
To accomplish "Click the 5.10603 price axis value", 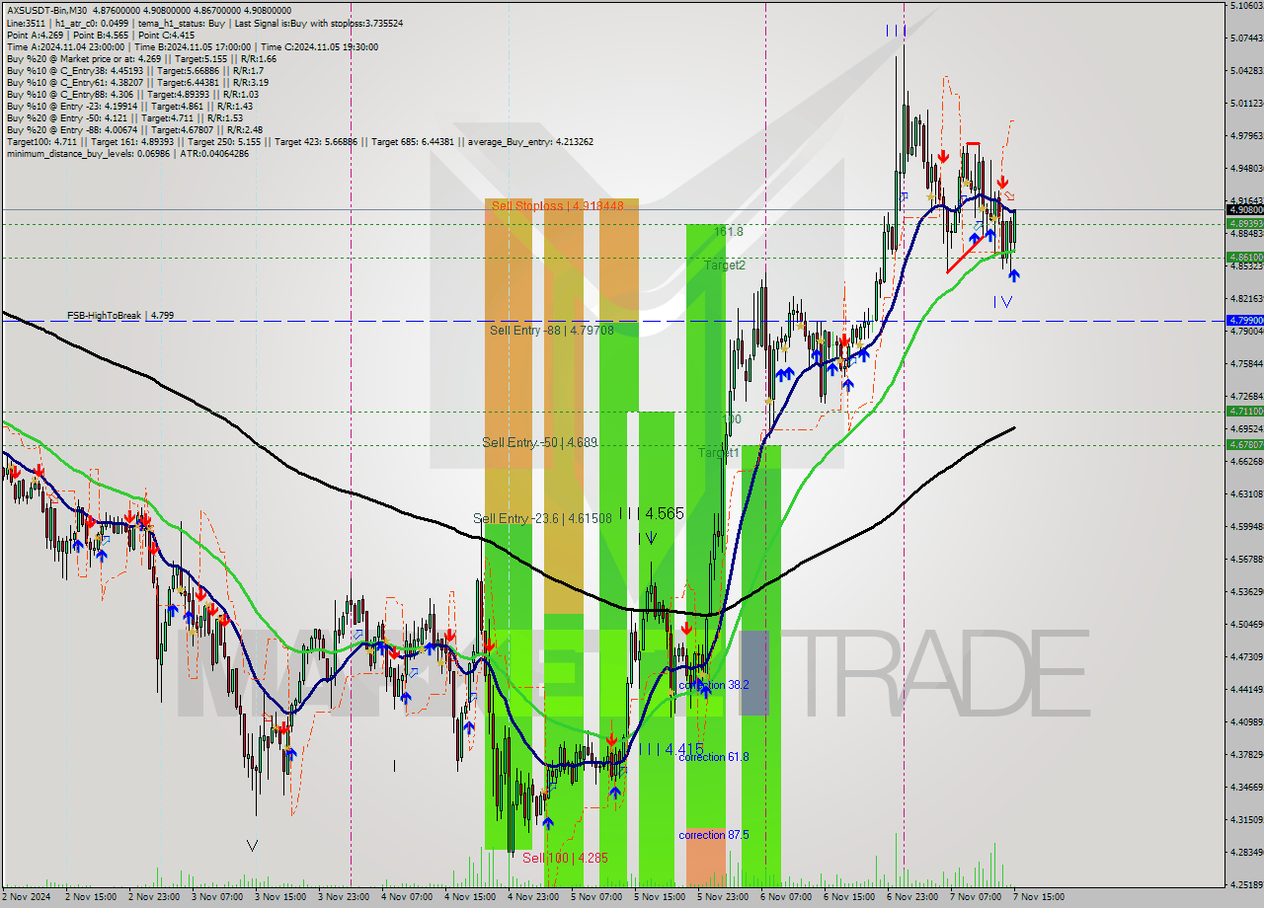I will [x=1247, y=6].
